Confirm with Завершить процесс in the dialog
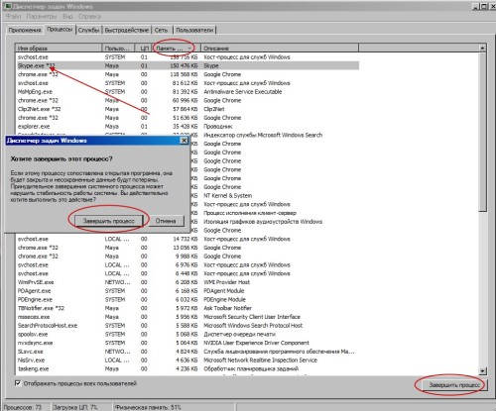 [x=109, y=221]
